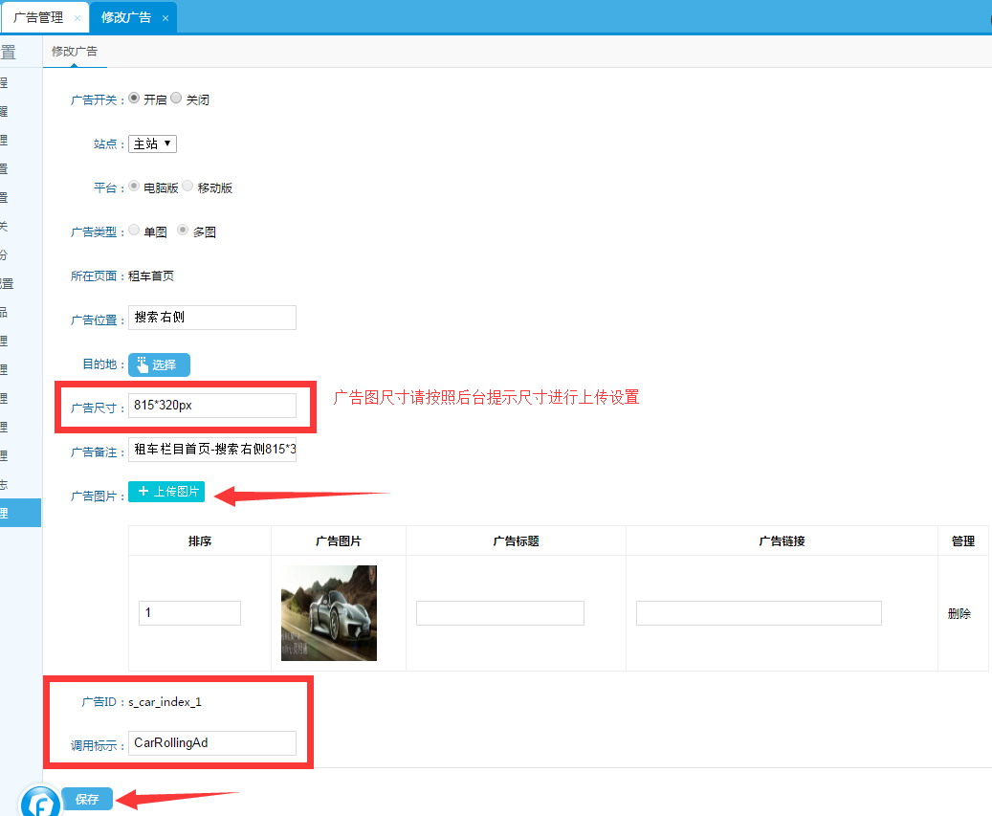Viewport: 992px width, 816px height.
Task: Click the 排序 field showing 1
Action: 189,613
